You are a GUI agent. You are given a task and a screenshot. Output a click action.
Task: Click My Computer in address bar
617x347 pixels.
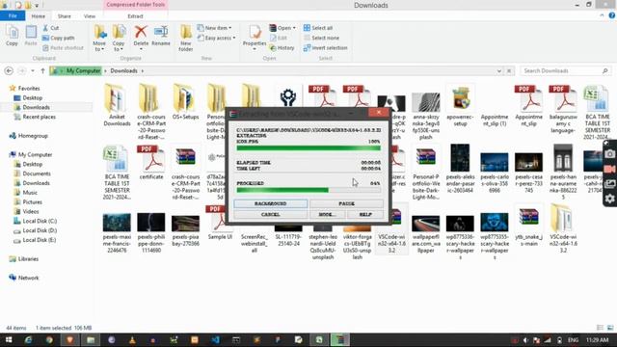coord(83,70)
